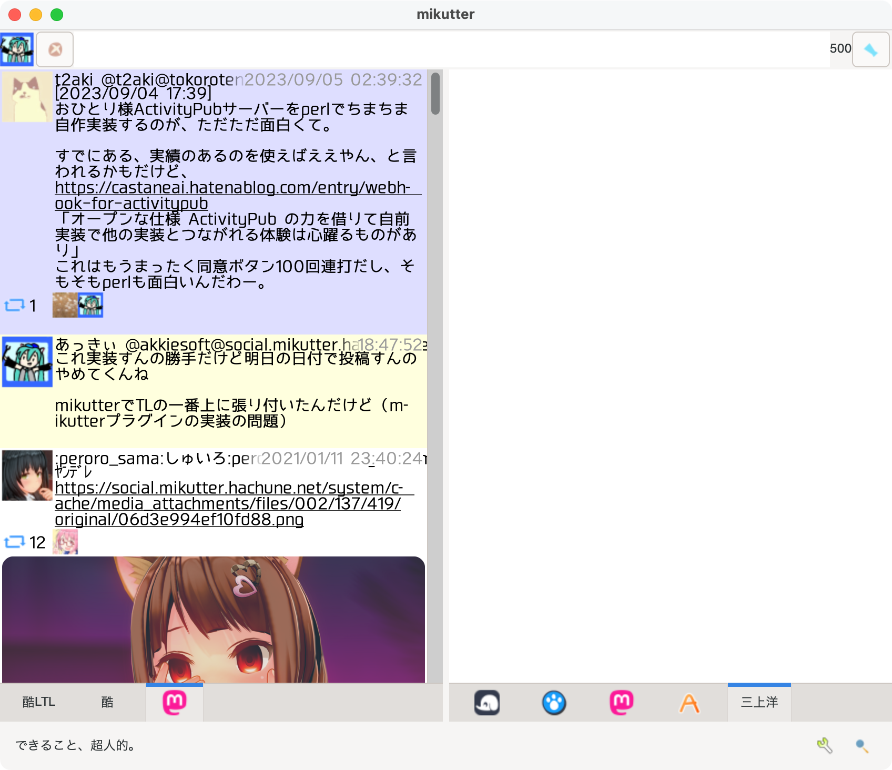892x770 pixels.
Task: Click t2aki's cat avatar
Action: coord(27,97)
